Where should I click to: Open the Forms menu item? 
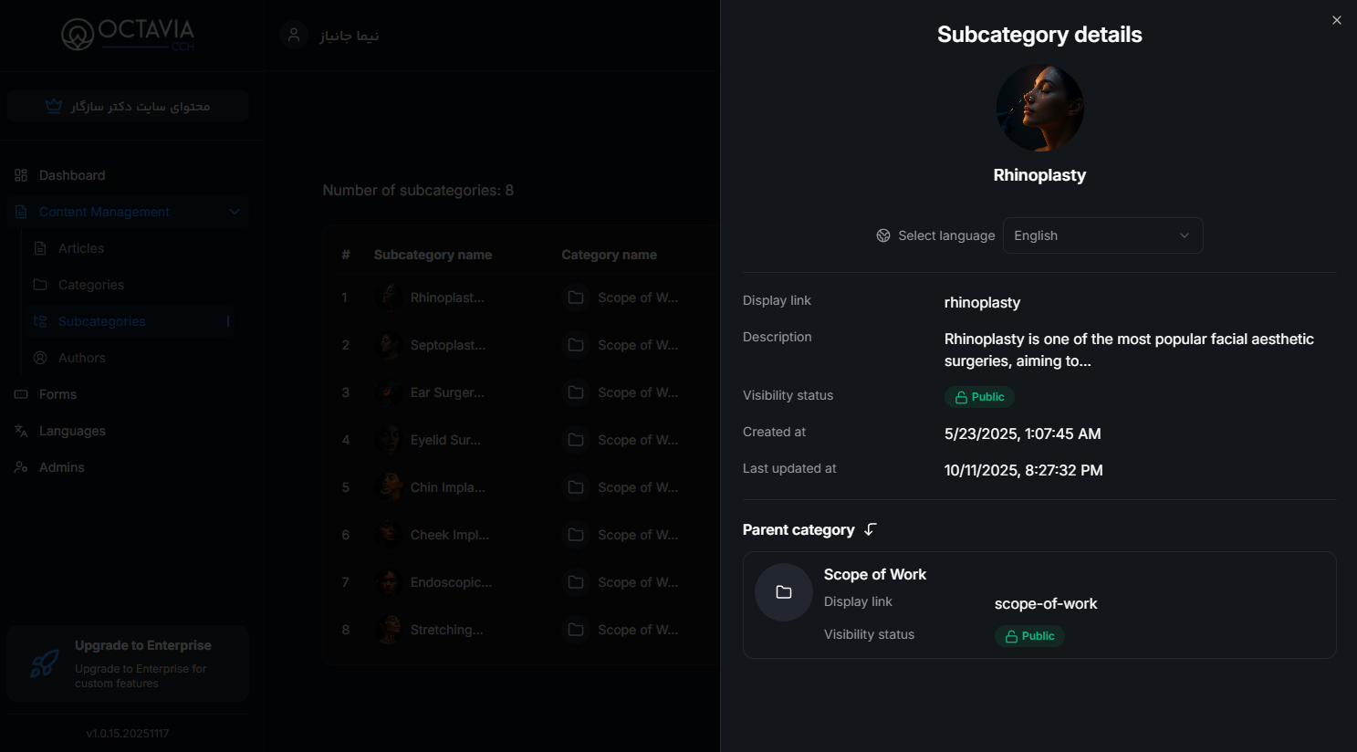tap(57, 394)
